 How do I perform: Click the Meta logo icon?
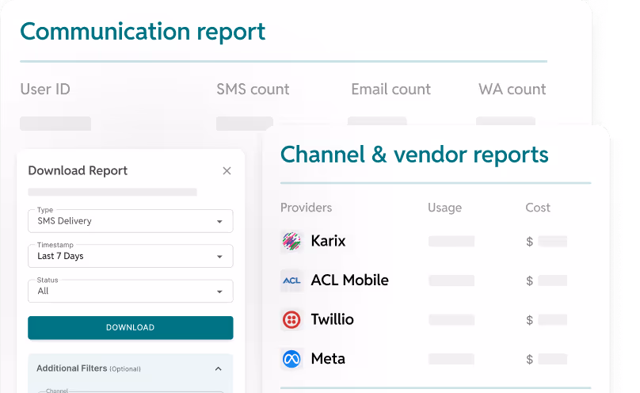[x=291, y=359]
